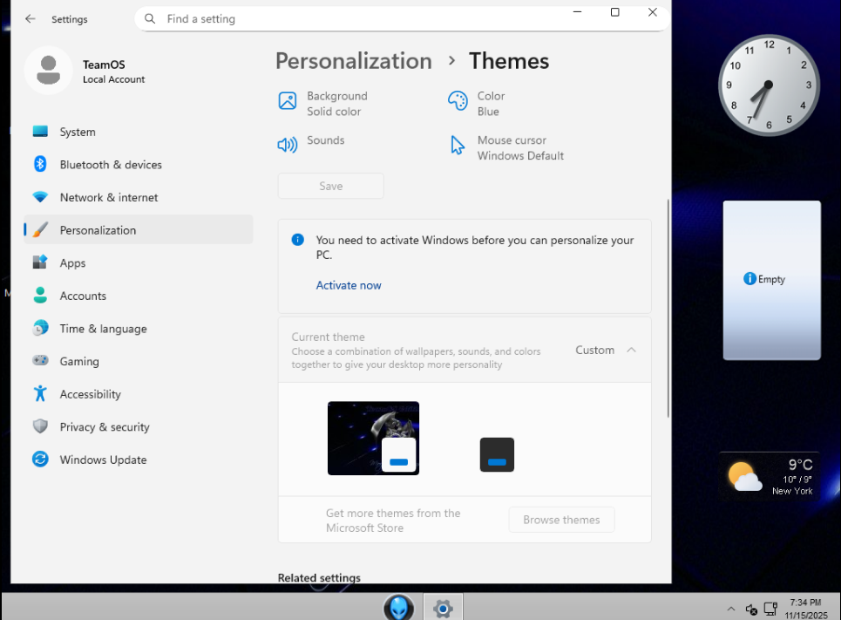
Task: Click the Mouse cursor icon
Action: coord(458,145)
